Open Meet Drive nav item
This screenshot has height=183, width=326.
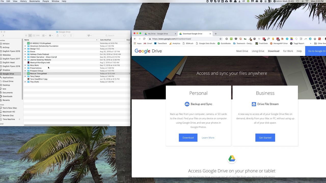[242, 51]
